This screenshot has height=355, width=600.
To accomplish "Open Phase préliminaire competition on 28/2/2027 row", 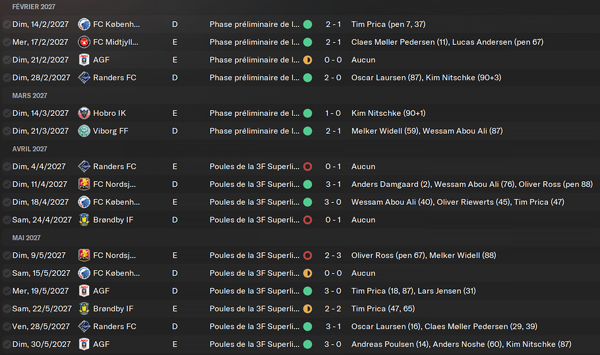I will click(x=255, y=78).
